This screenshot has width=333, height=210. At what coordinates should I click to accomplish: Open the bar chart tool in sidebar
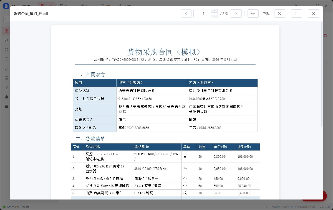6,97
